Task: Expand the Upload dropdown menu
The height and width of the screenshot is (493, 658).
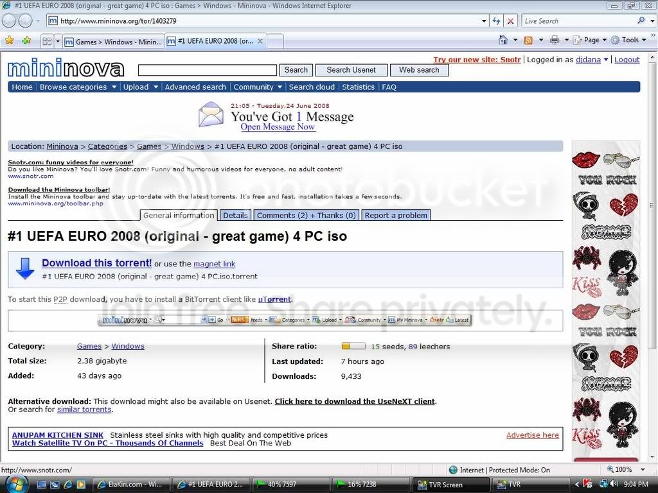Action: [156, 87]
